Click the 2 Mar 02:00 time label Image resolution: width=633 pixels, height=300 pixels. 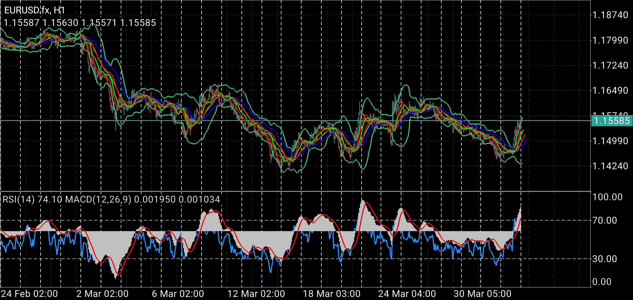[102, 294]
